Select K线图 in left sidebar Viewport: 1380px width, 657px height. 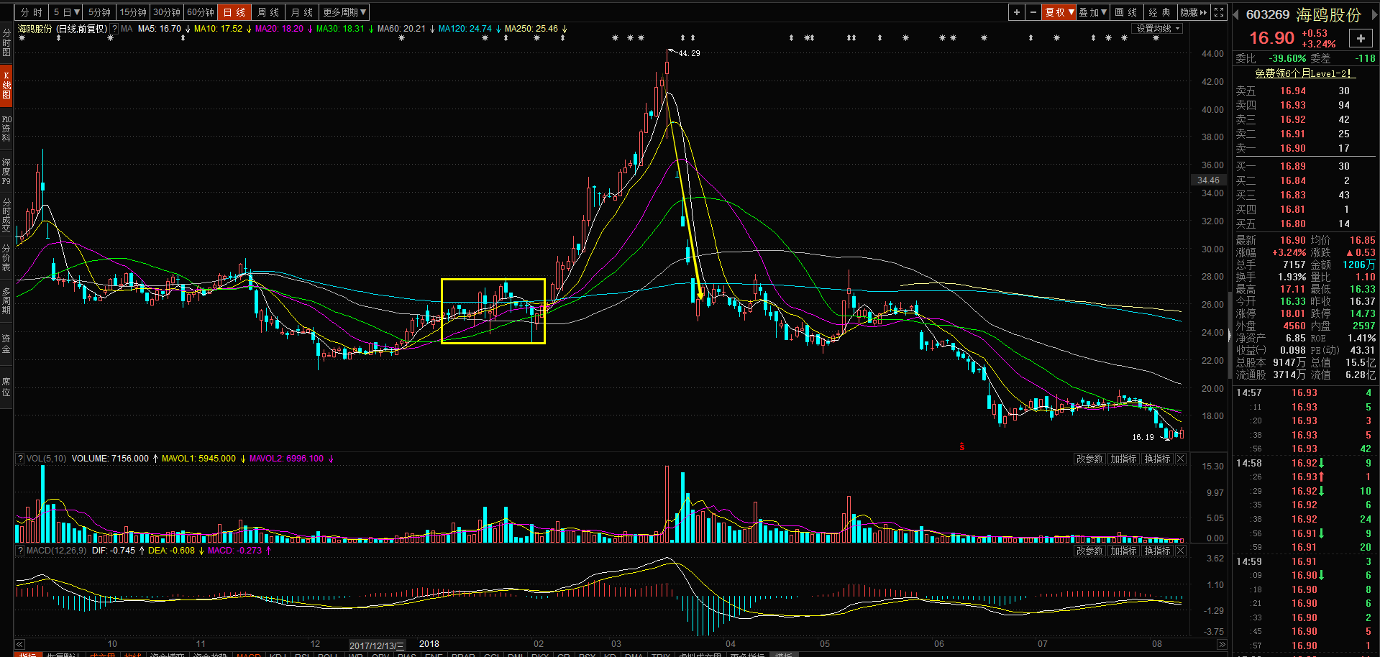6,85
